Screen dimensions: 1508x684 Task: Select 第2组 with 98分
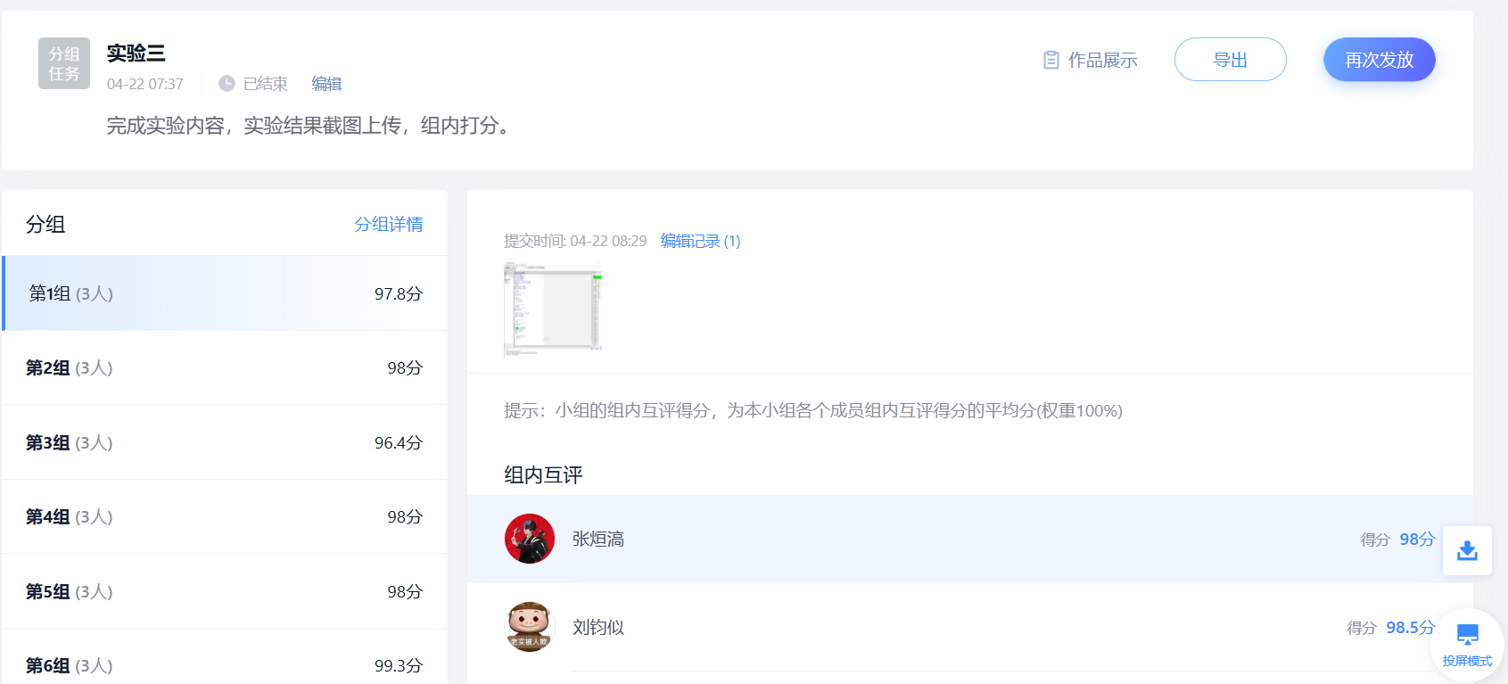pos(225,367)
